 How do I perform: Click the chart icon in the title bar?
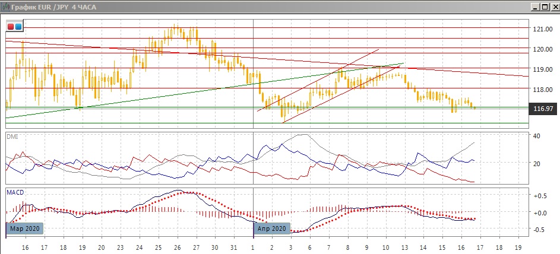6,6
